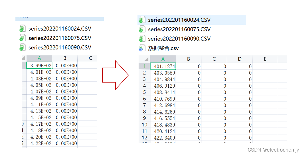Image resolution: width=303 pixels, height=155 pixels.
Task: Select left file name series202201160075.CSV
Action: (x=60, y=38)
